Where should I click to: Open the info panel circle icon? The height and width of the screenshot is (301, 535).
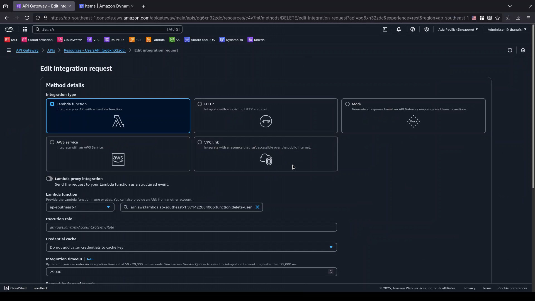[x=510, y=50]
